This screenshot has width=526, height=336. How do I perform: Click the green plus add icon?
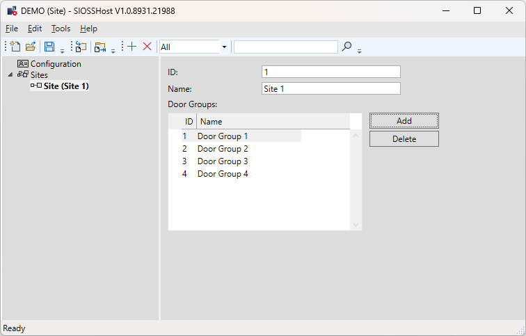click(131, 47)
